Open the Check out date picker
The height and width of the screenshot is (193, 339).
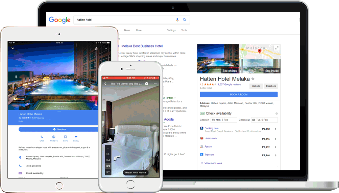click(264, 120)
